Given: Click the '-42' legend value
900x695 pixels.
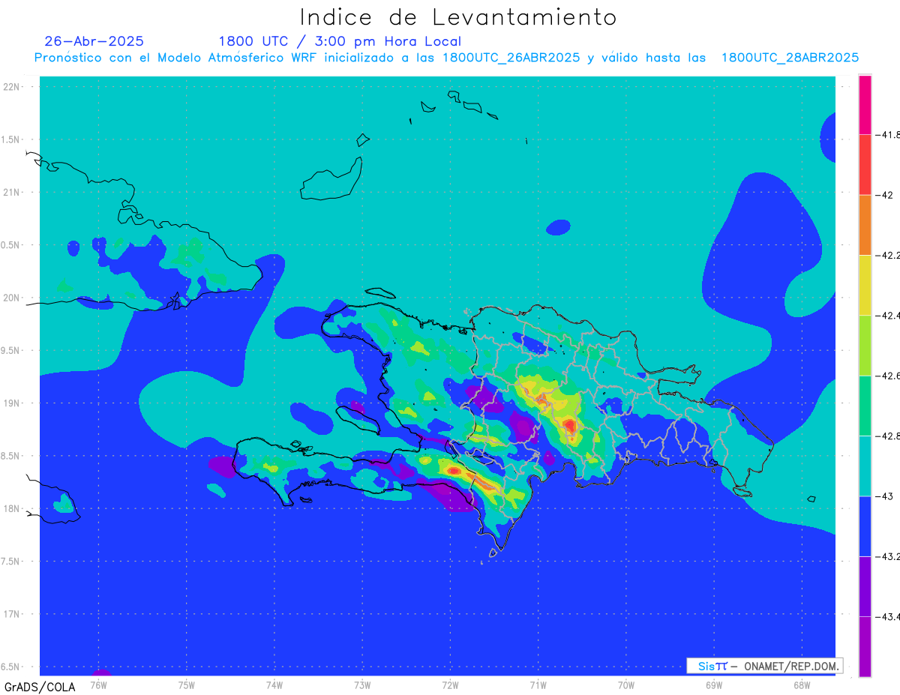Looking at the screenshot, I should click(883, 195).
